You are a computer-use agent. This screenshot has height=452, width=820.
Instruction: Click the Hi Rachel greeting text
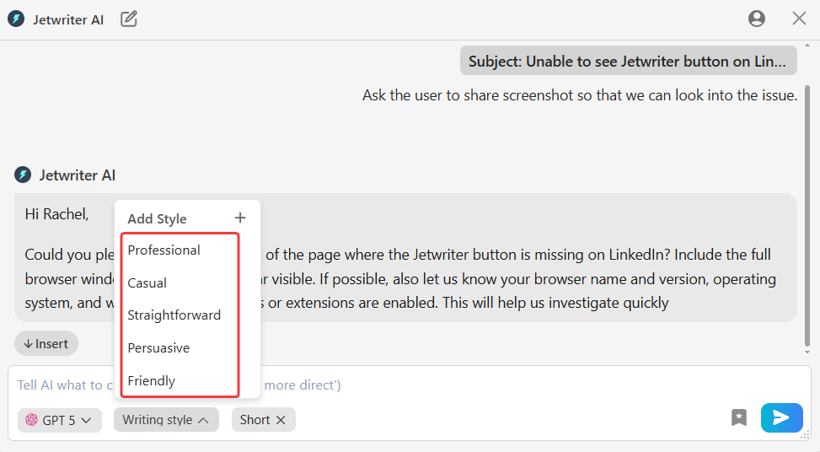point(56,214)
